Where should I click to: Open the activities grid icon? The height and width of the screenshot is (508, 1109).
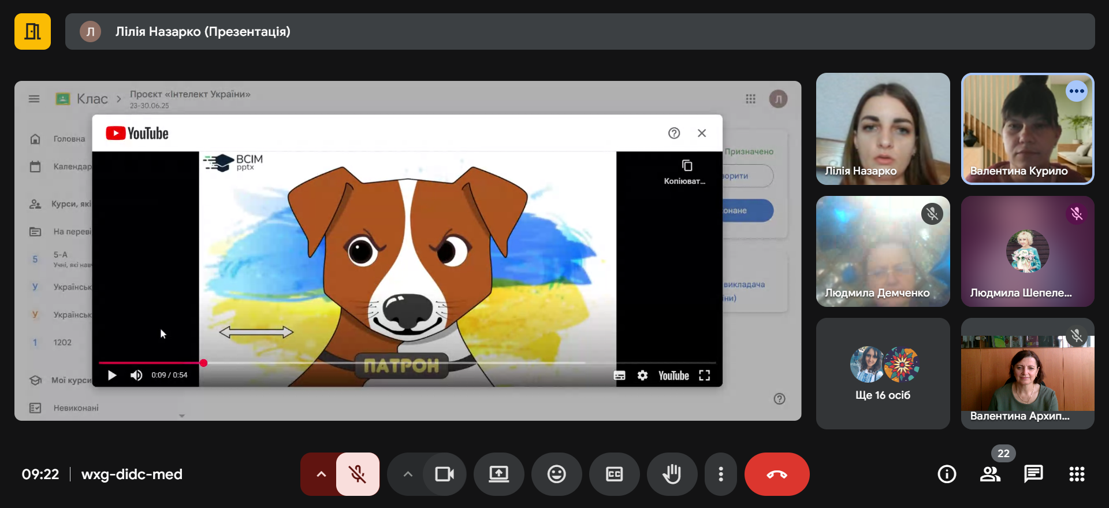coord(1077,474)
